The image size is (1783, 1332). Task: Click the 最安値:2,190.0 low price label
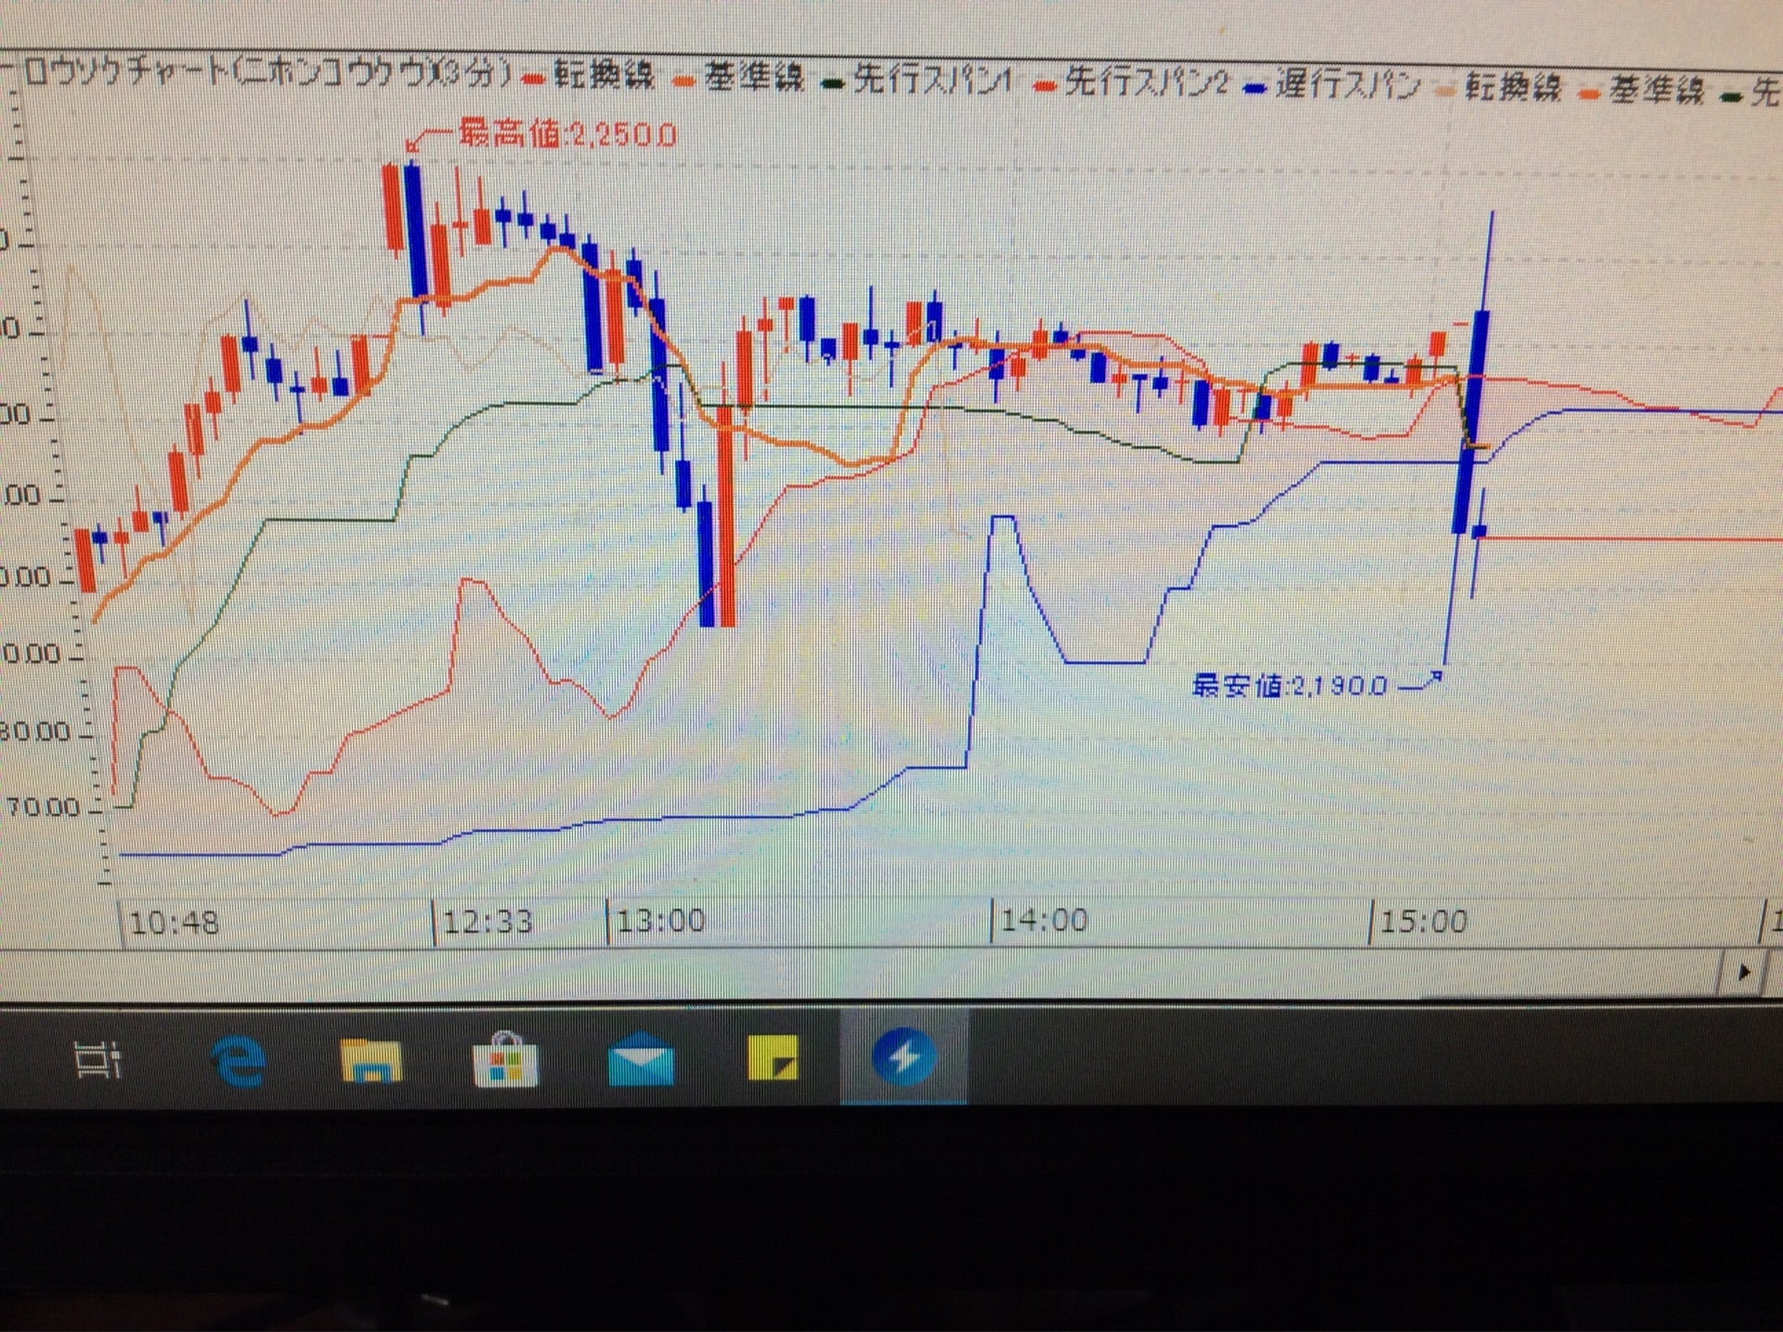1289,686
